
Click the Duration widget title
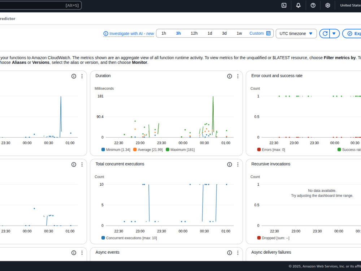pyautogui.click(x=103, y=76)
